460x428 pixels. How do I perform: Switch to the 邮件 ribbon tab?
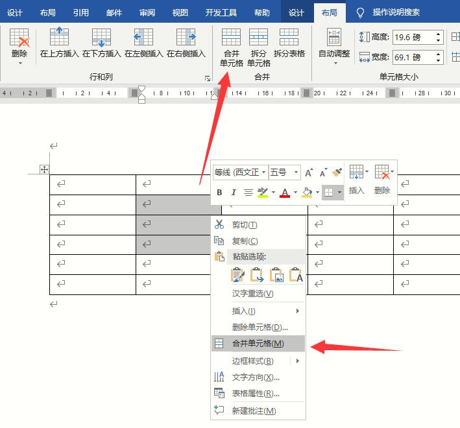tap(114, 12)
